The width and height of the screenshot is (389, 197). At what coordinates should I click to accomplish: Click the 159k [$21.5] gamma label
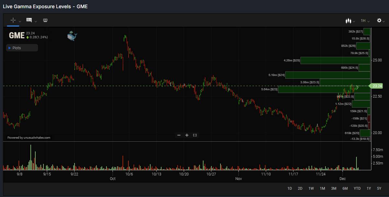(x=359, y=111)
